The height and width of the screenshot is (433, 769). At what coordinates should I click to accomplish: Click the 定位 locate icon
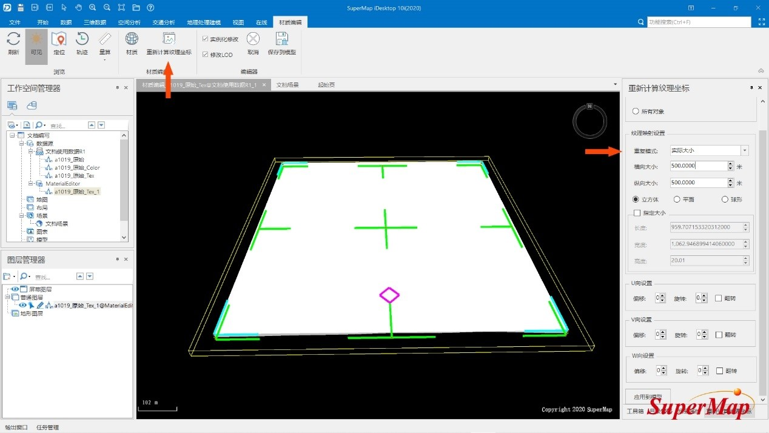[x=59, y=40]
